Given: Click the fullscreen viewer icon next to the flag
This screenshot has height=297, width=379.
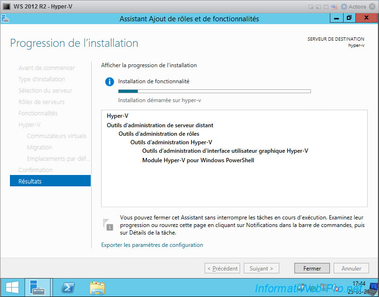Looking at the screenshot, I should point(326,7).
